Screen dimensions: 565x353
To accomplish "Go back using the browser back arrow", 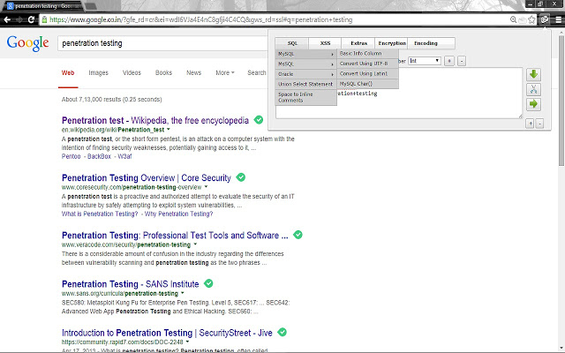I will [x=7, y=19].
